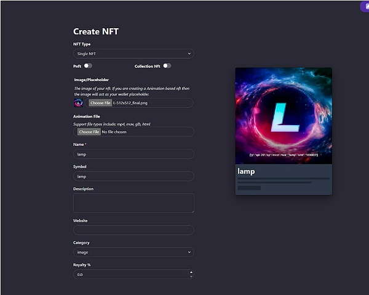Click Choose File for Image/Placeholder
The image size is (369, 295).
coord(100,103)
